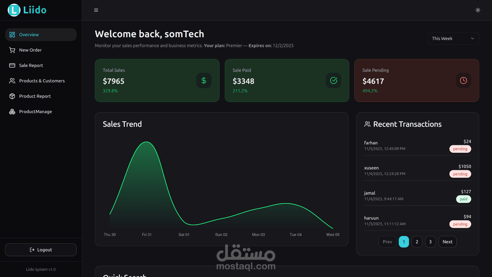Screen dimensions: 492x277
Task: Click the checkmark icon on Sale Paid card
Action: [333, 80]
